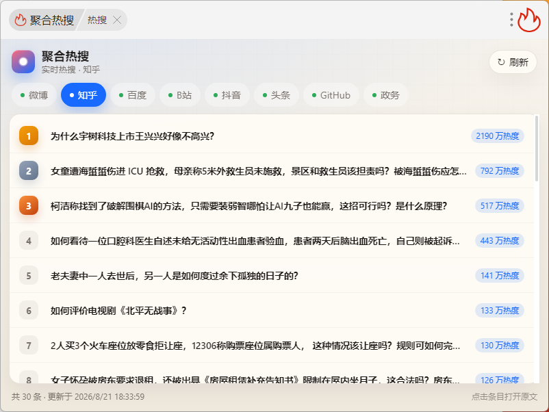The height and width of the screenshot is (412, 549).
Task: Click the 792 万热度 heat tag
Action: 499,171
